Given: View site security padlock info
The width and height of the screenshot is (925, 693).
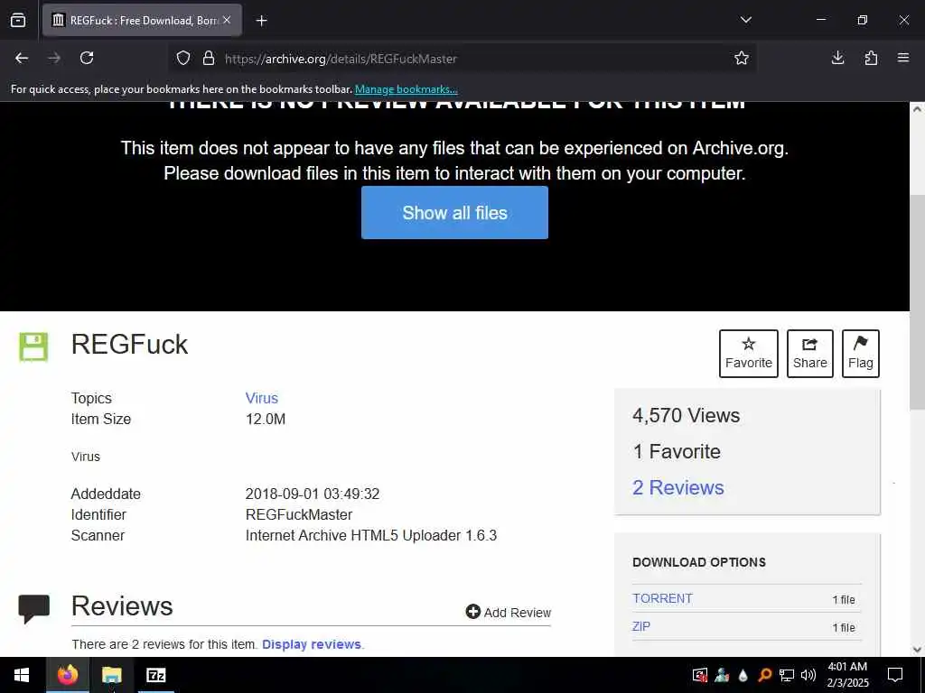Looking at the screenshot, I should pos(209,59).
